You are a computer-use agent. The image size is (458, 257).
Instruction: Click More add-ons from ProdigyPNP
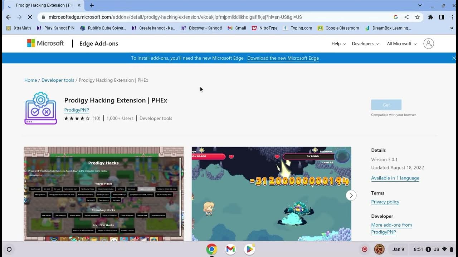(x=391, y=228)
